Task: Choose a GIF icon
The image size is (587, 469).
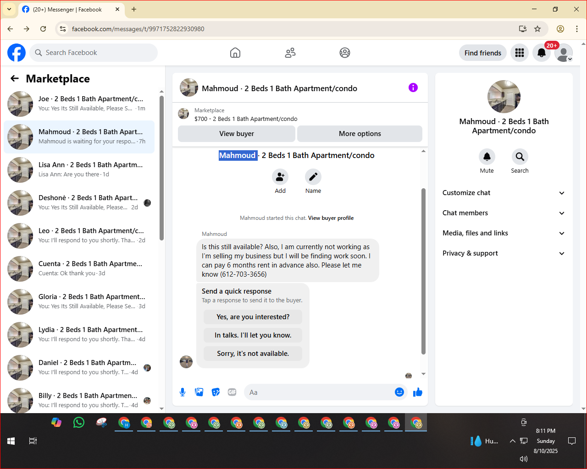Action: [x=232, y=392]
